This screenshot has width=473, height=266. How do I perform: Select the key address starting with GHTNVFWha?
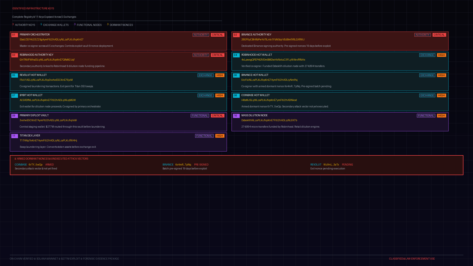pos(47,60)
